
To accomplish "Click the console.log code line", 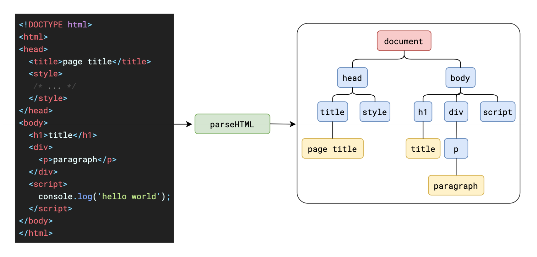I will (x=104, y=197).
